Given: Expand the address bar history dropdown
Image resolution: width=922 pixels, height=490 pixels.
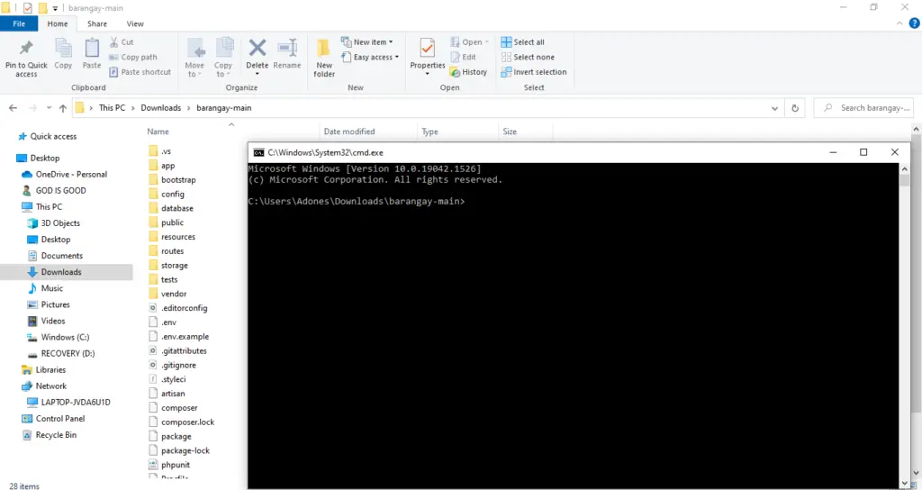Looking at the screenshot, I should [775, 108].
